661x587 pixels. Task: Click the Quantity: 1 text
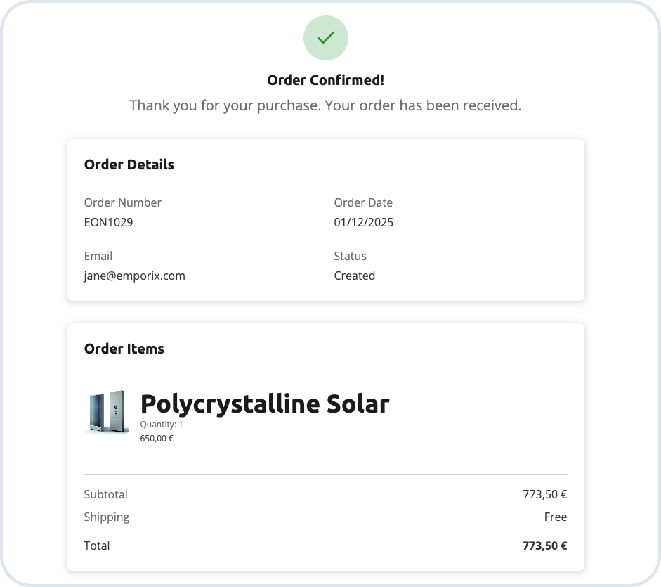(161, 425)
